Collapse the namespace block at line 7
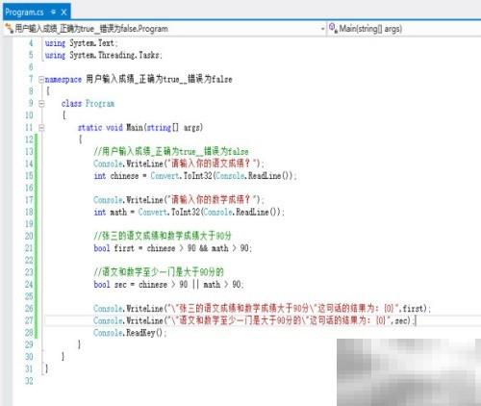The image size is (481, 406). pos(41,79)
